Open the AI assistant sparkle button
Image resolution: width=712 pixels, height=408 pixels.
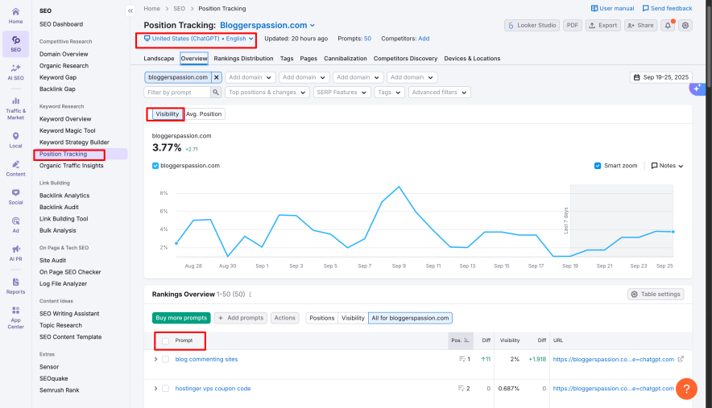pos(697,88)
